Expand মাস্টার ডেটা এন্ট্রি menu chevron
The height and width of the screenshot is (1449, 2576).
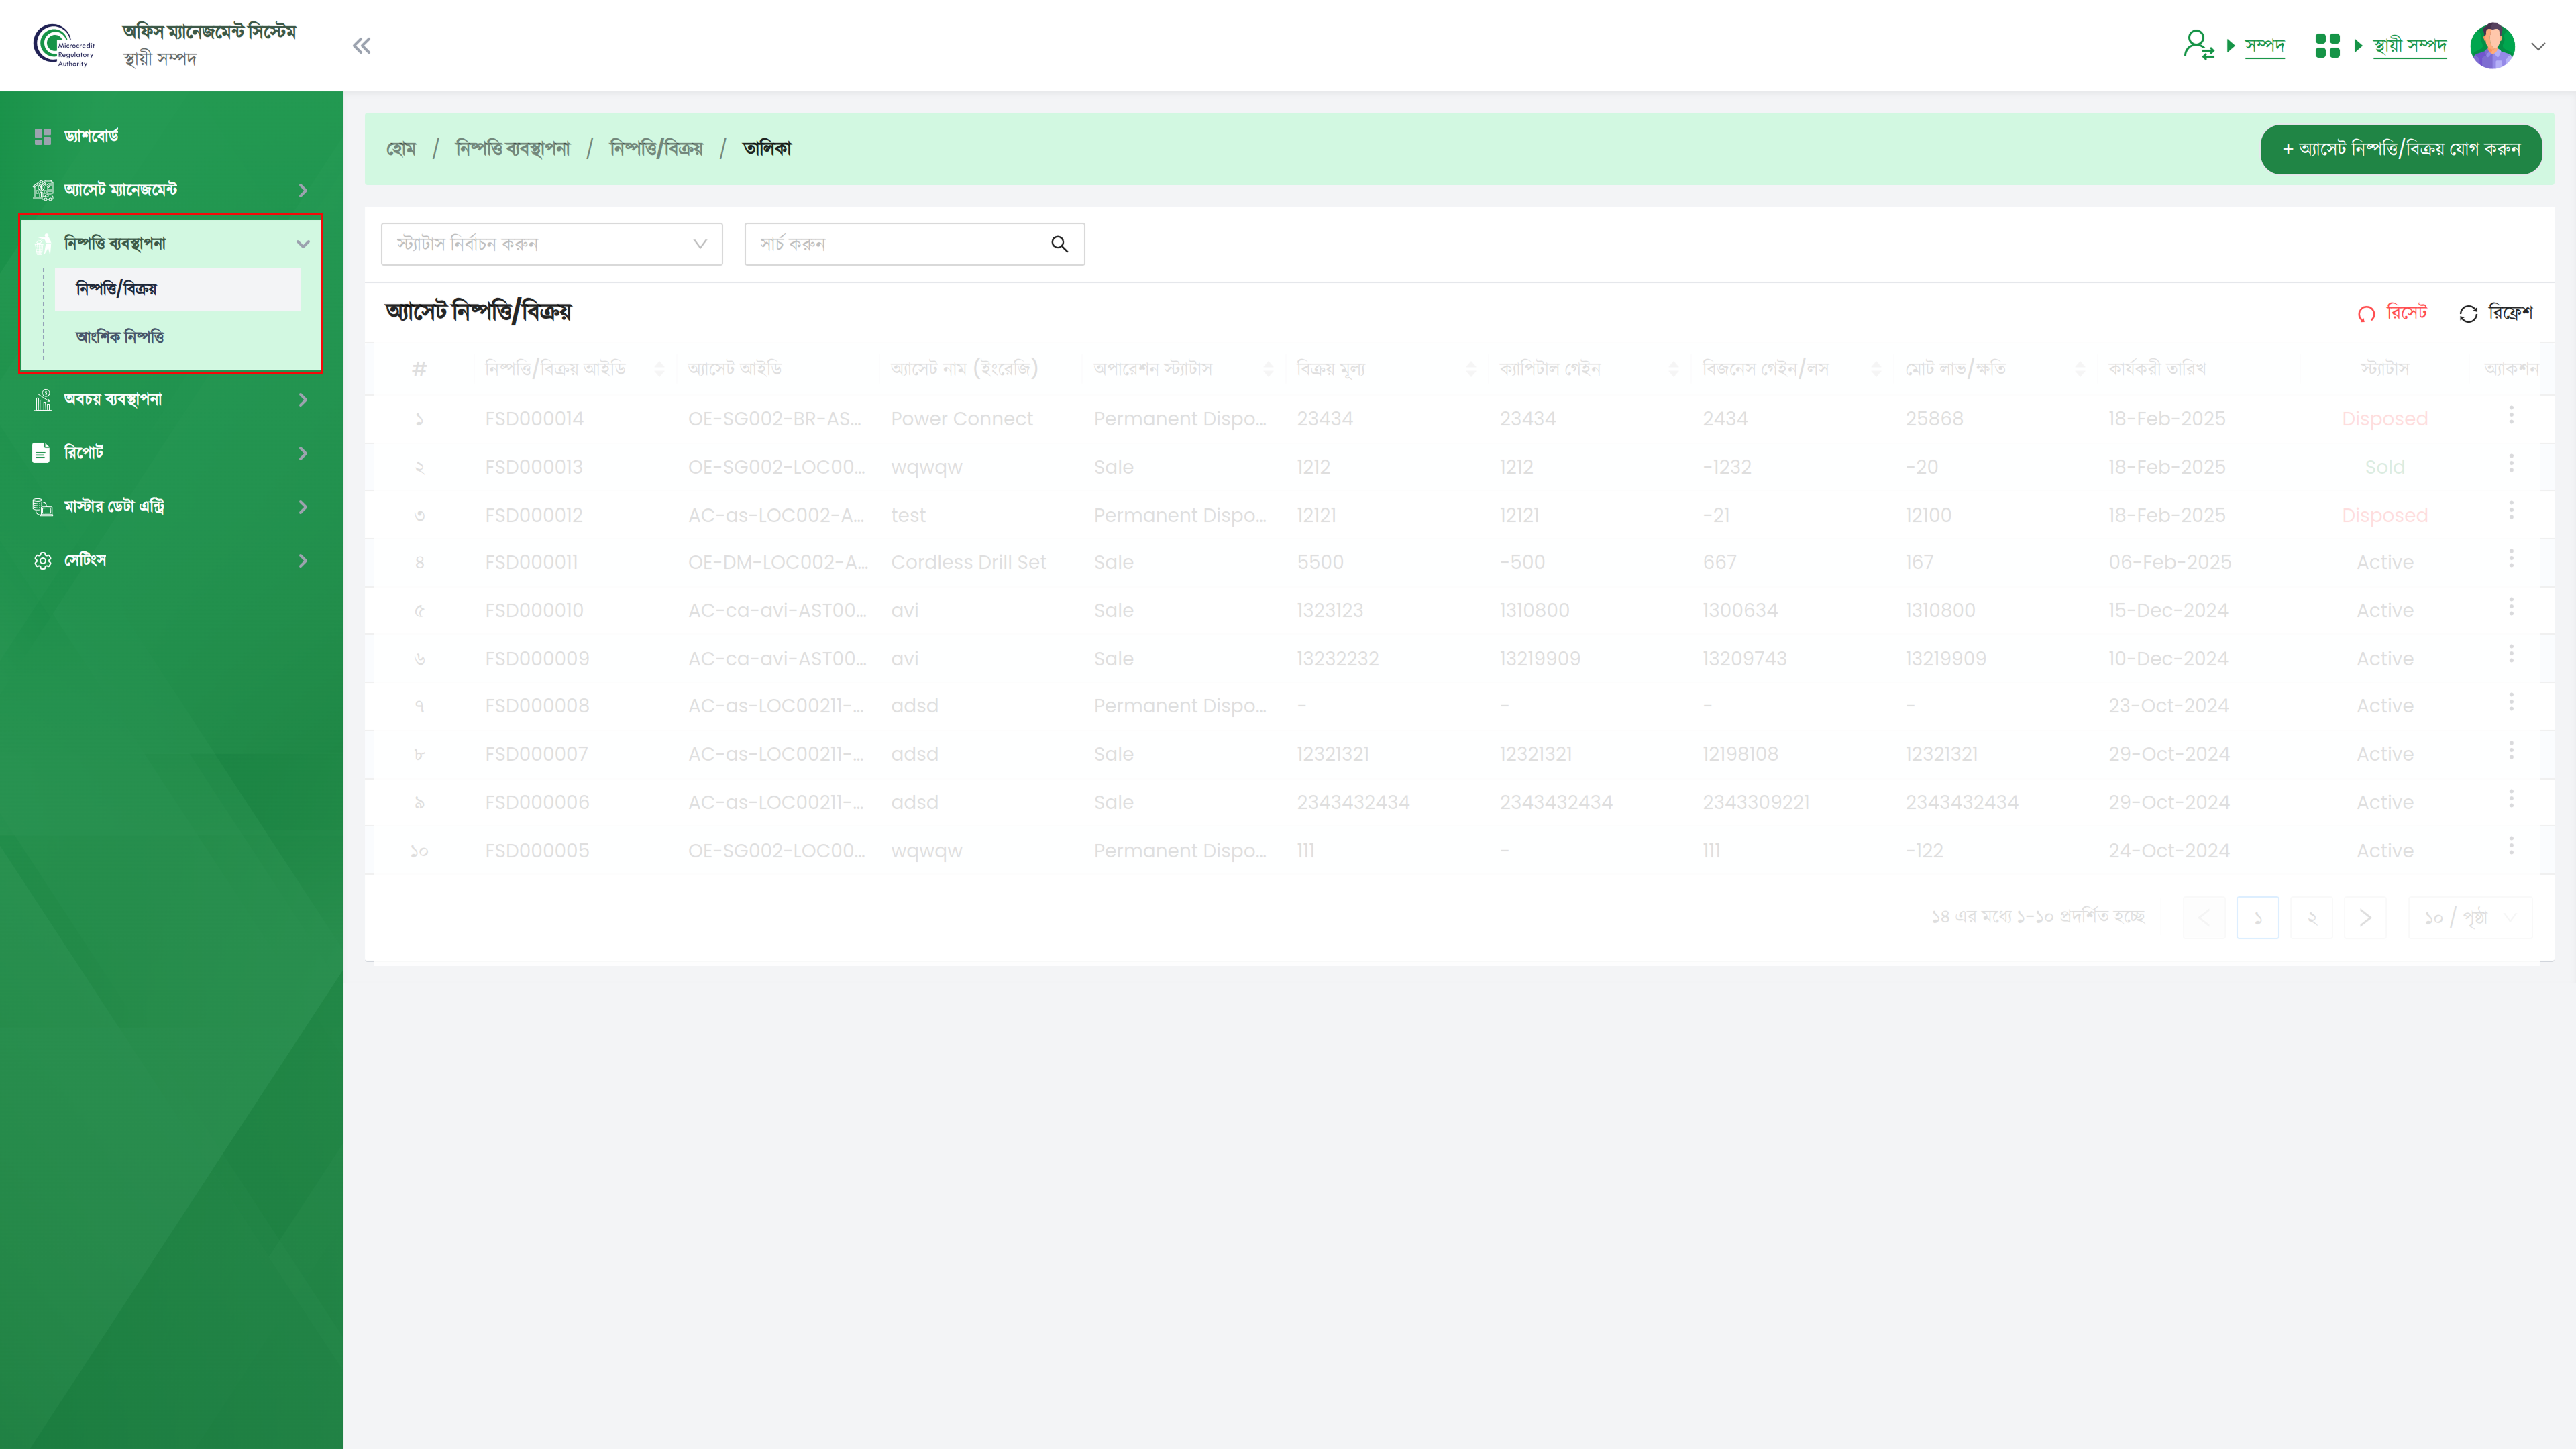pos(303,507)
